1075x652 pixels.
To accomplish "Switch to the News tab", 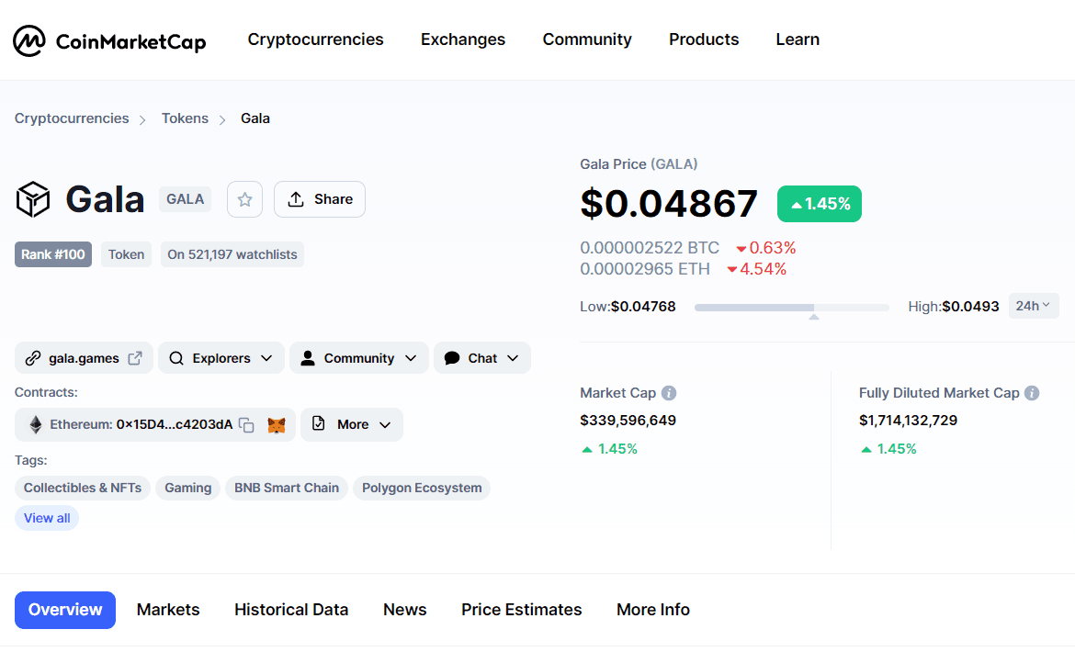I will [x=404, y=610].
